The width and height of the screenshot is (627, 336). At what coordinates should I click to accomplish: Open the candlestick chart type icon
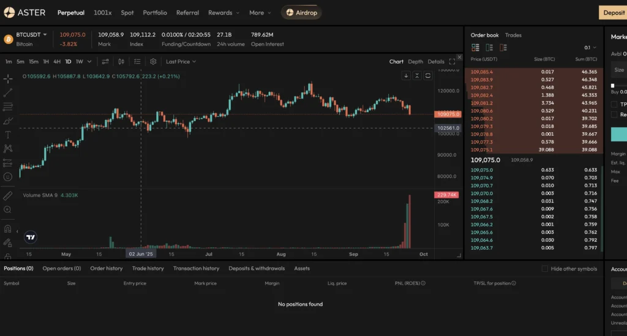tap(121, 62)
